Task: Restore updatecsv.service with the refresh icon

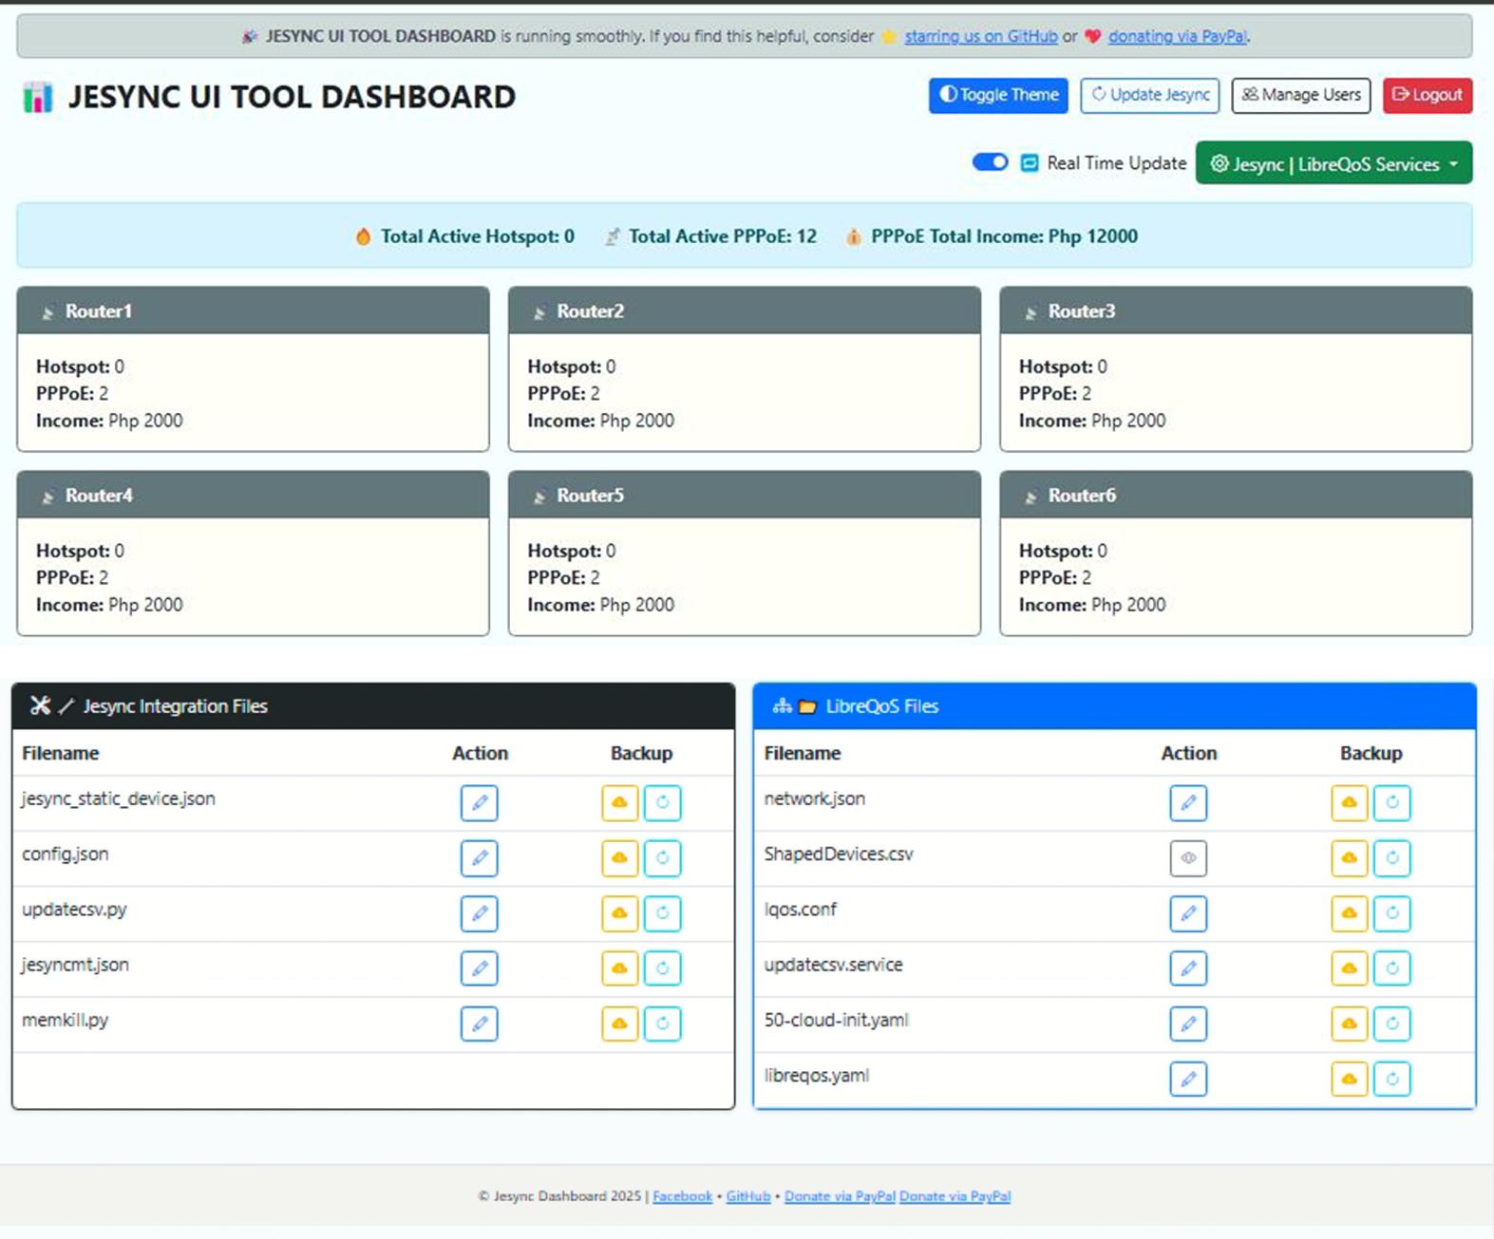Action: tap(1392, 968)
